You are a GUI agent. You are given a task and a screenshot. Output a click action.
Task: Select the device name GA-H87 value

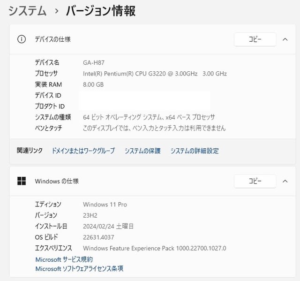[x=94, y=62]
